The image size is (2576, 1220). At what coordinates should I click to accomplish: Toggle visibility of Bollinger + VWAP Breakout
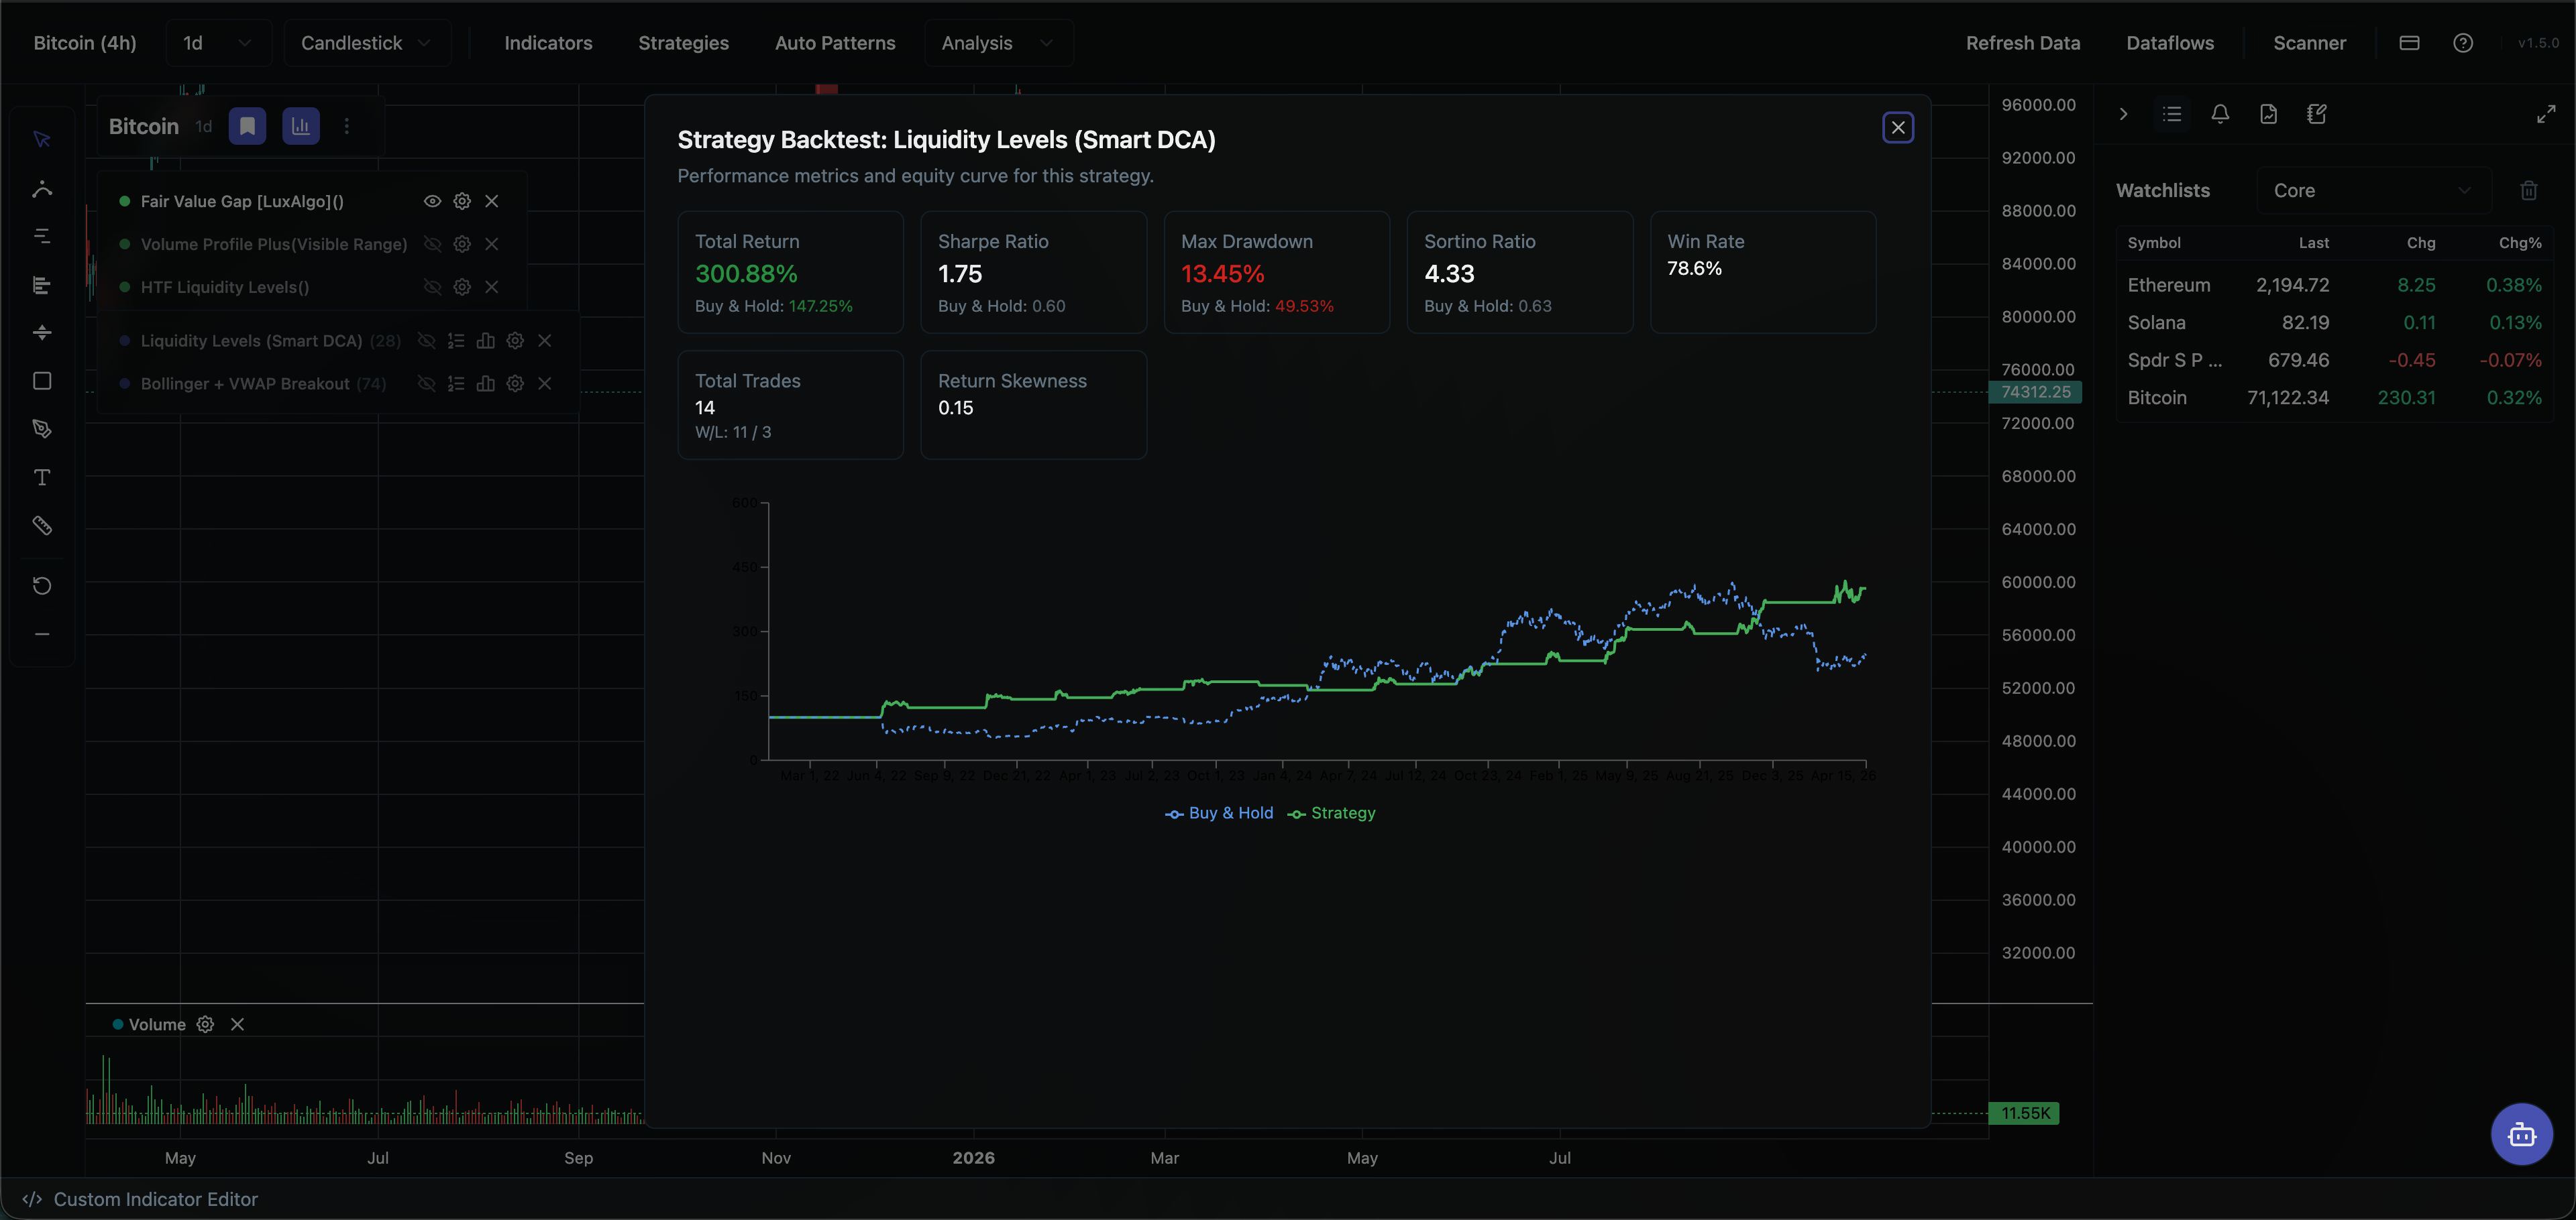tap(426, 383)
